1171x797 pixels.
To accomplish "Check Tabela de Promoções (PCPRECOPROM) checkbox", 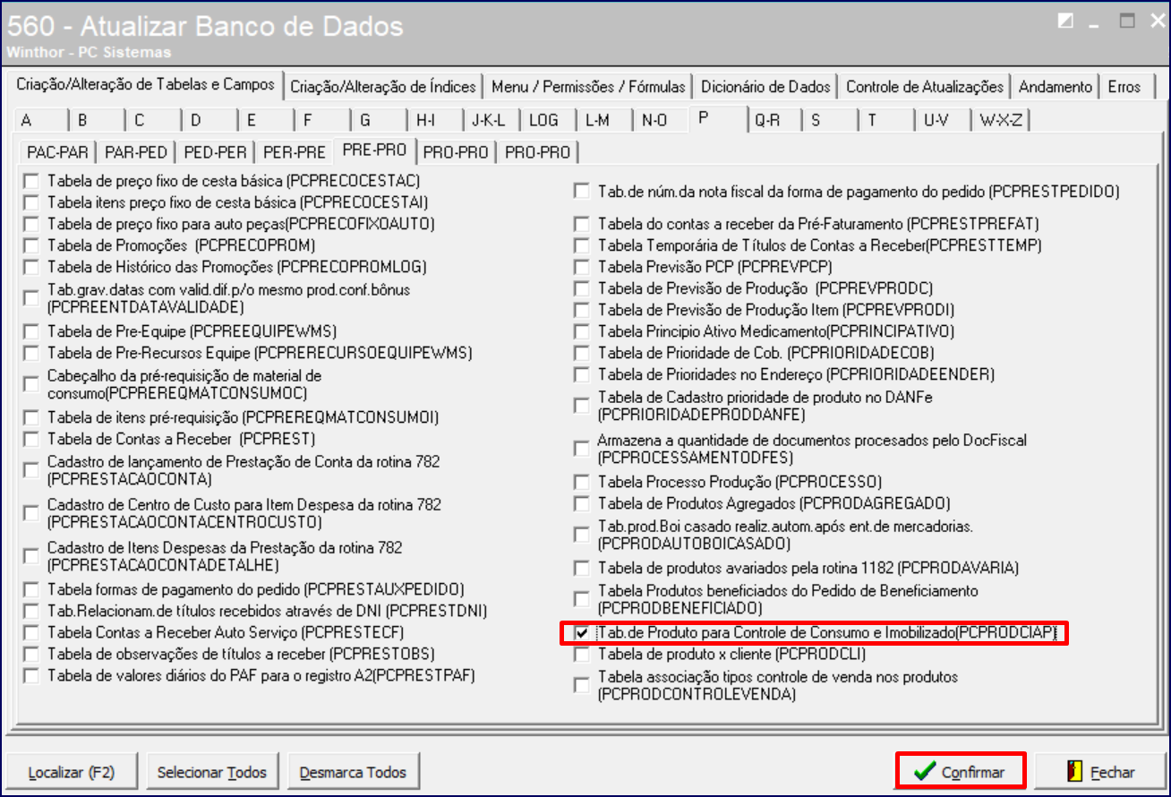I will click(x=32, y=245).
